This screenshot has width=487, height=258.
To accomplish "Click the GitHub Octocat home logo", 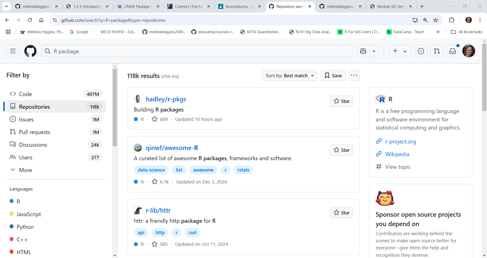I will point(30,51).
